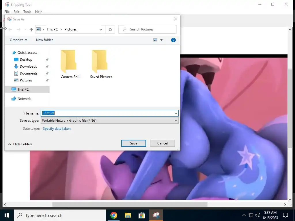Click the horizontal scrollbar right arrow
295x221 pixels.
[x=285, y=205]
